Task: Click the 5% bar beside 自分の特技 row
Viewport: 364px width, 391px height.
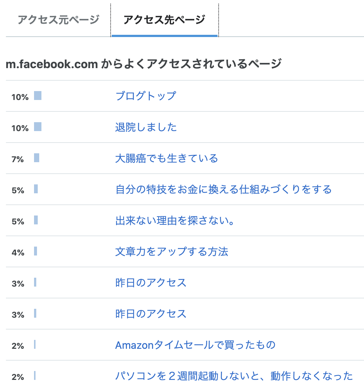Action: pyautogui.click(x=36, y=189)
